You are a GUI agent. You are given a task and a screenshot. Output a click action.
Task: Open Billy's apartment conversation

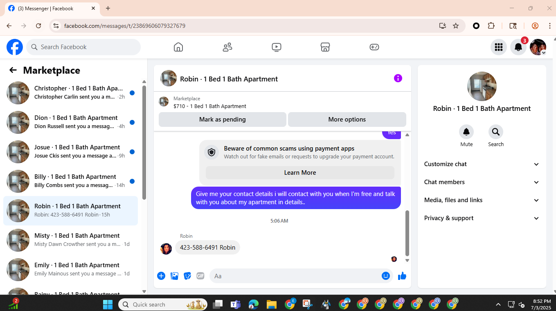pos(70,181)
